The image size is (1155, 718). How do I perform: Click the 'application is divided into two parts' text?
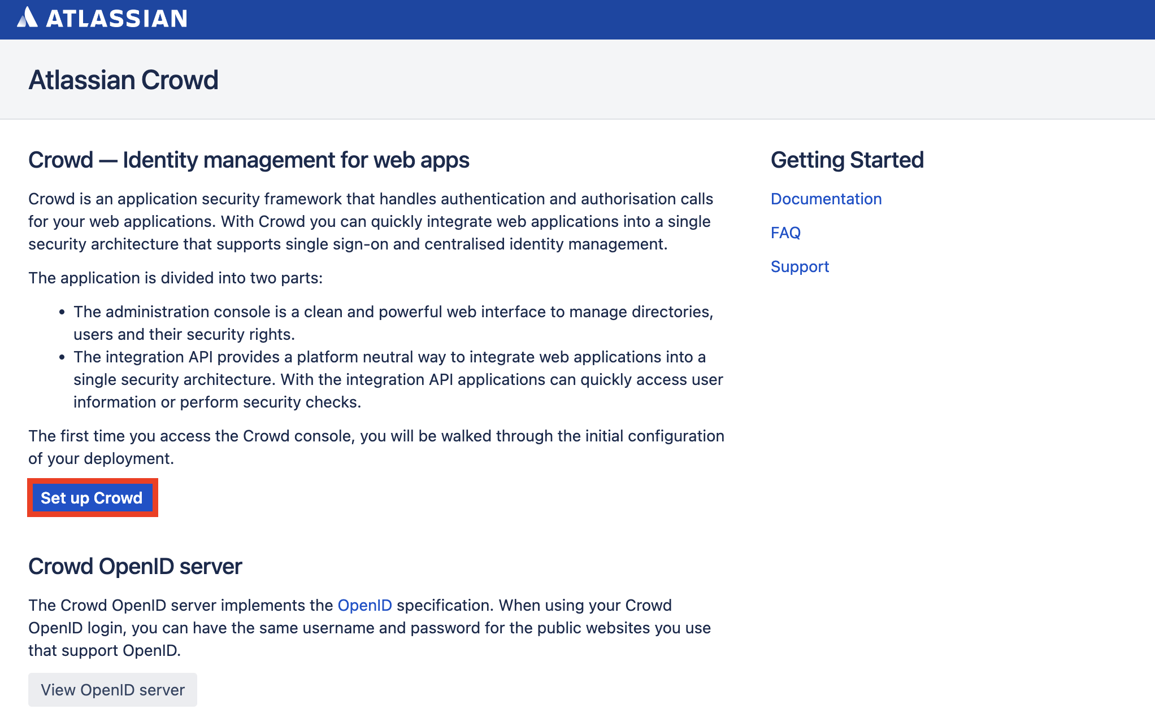point(175,278)
